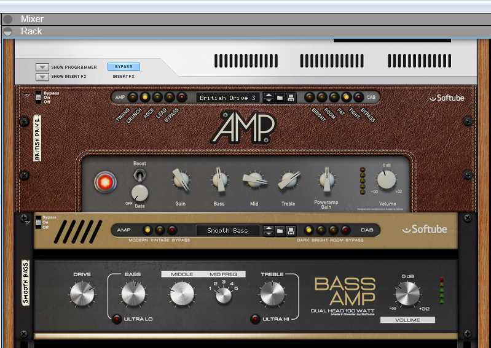Step through Amp patches with up/down arrows
Screen dimensions: 491x348
click(268, 98)
